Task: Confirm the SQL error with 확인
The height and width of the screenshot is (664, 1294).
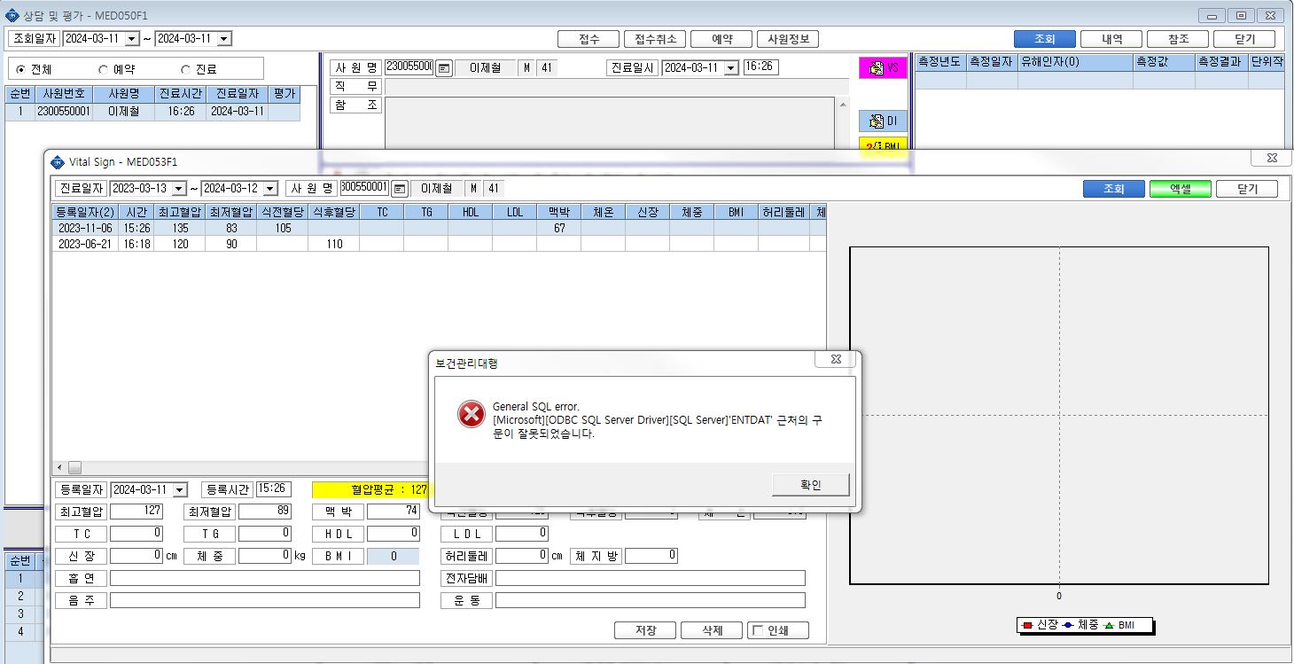Action: [810, 485]
